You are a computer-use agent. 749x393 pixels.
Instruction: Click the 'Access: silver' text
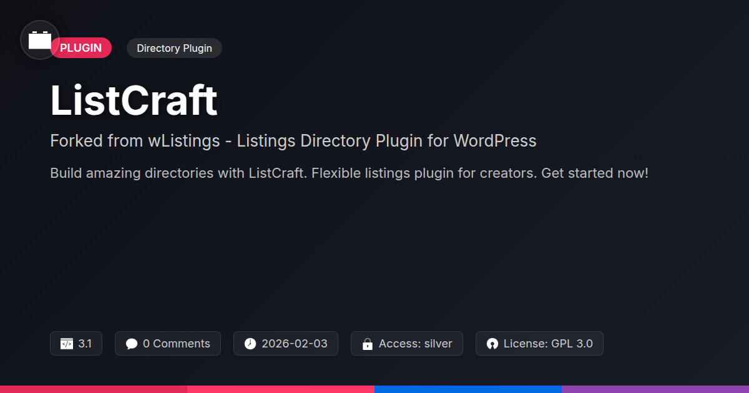(415, 344)
